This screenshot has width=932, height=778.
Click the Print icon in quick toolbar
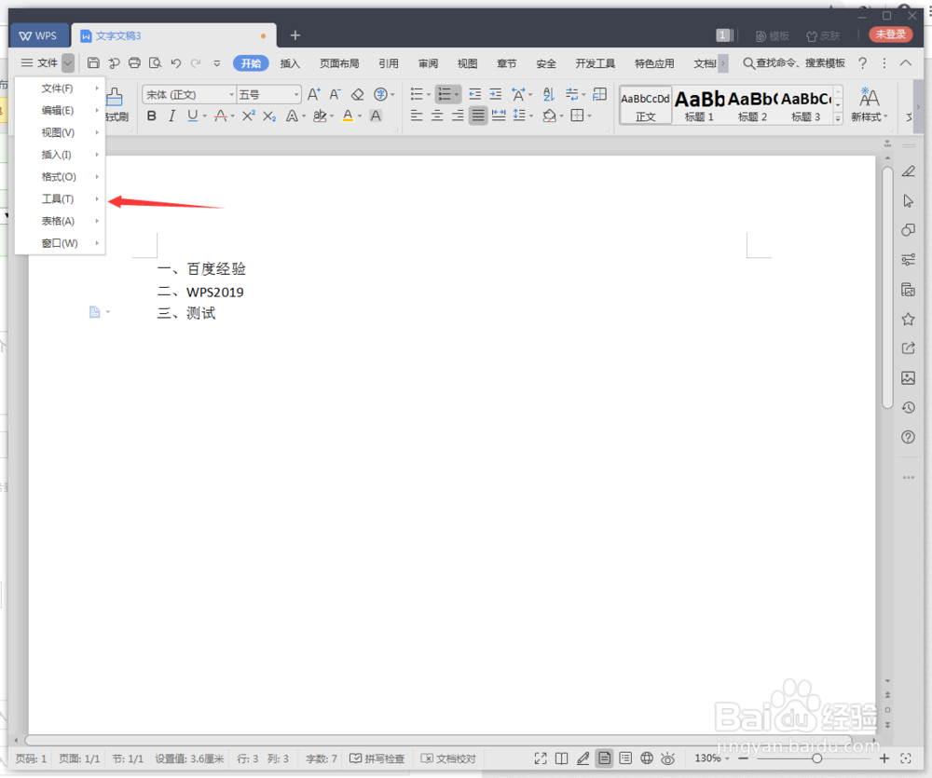pyautogui.click(x=135, y=63)
